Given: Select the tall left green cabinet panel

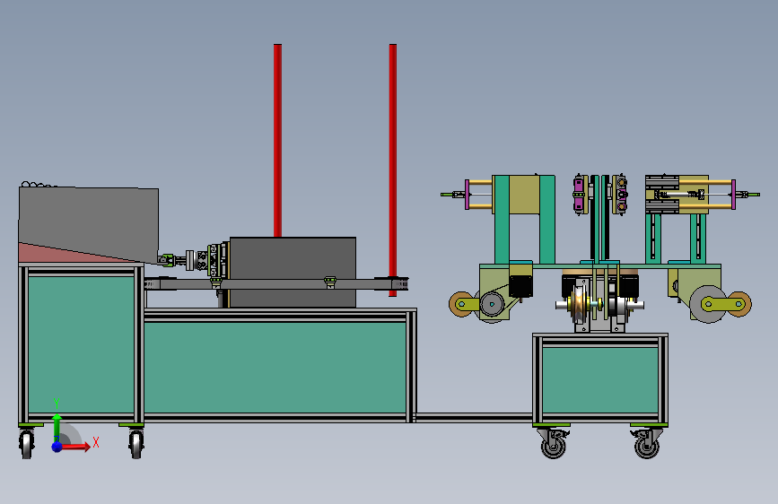Looking at the screenshot, I should pos(81,344).
